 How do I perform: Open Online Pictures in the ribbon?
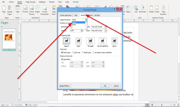(32, 10)
